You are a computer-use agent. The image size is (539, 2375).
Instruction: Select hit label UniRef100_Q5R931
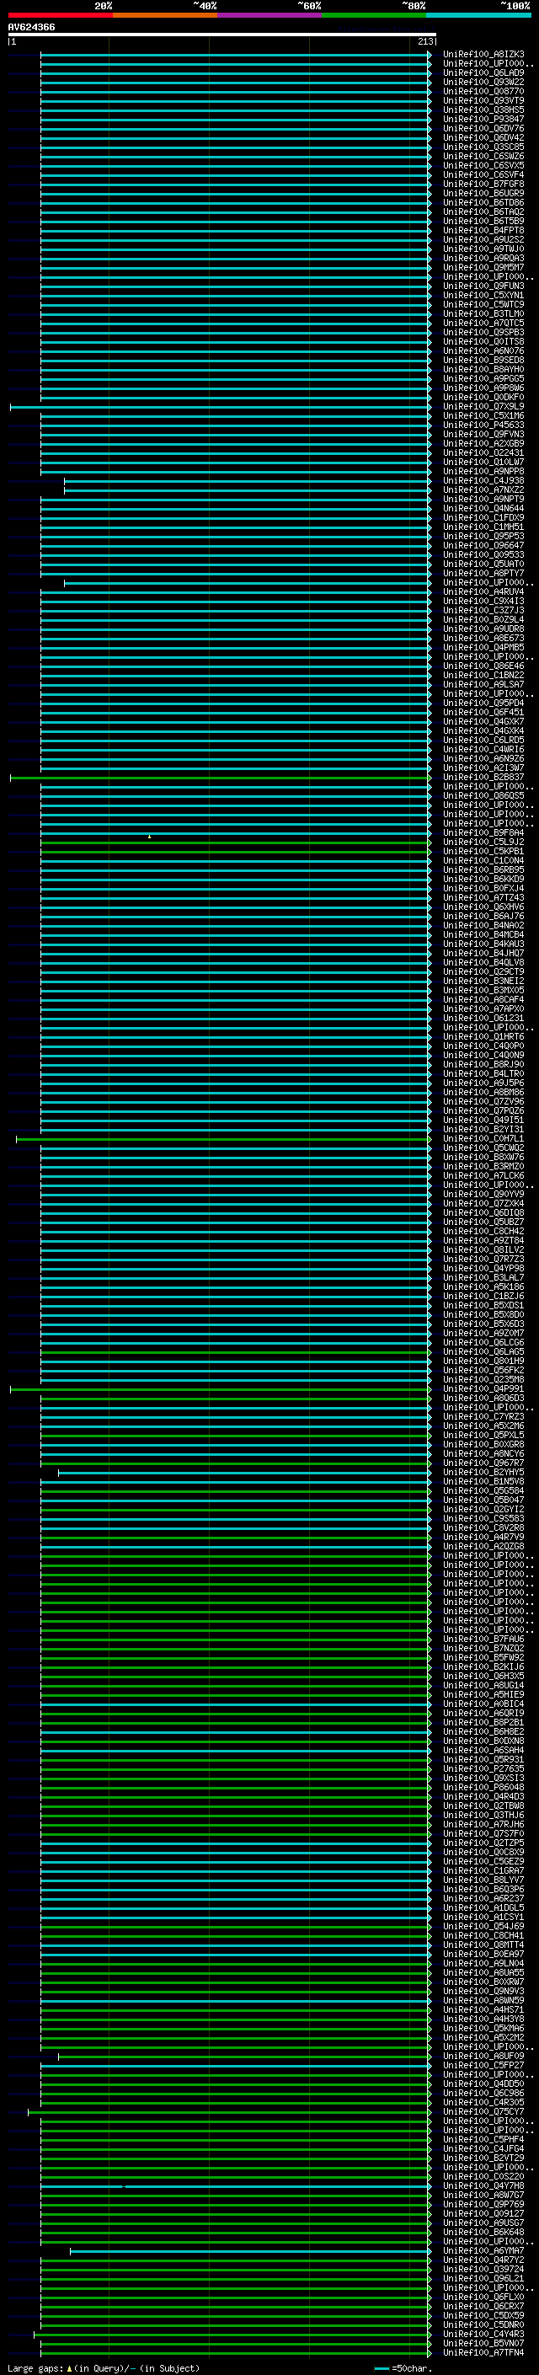click(x=483, y=1759)
